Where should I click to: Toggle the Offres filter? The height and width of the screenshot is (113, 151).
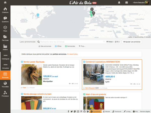(x=58, y=46)
